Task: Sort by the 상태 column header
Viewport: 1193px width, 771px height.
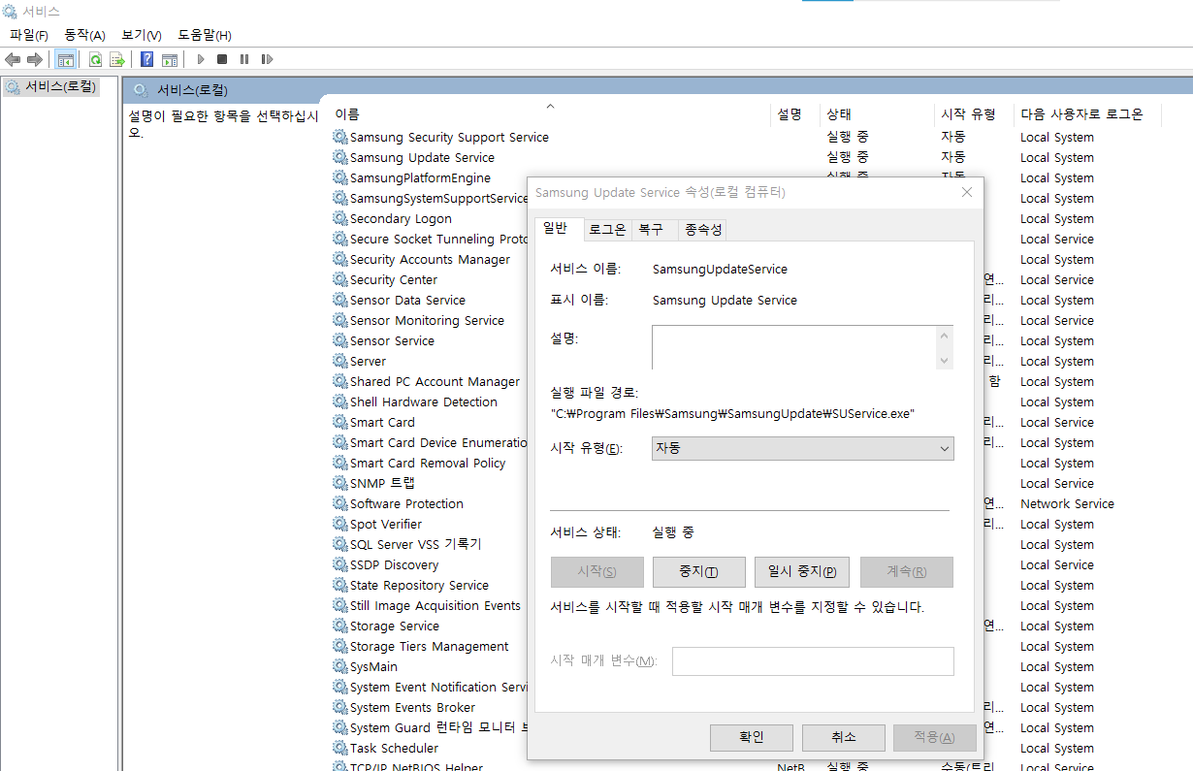Action: (878, 113)
